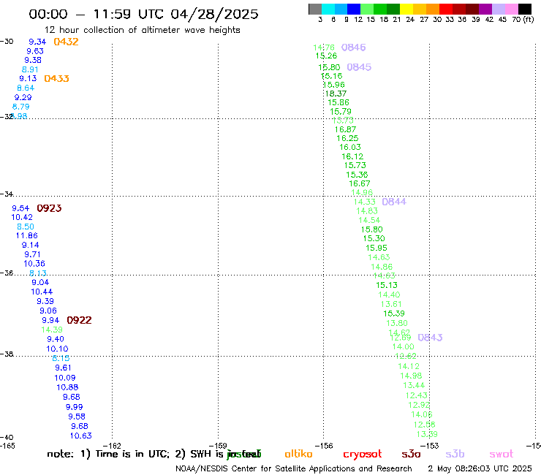Image resolution: width=541 pixels, height=475 pixels.
Task: Click the wave height value 8.64
Action: tap(26, 88)
